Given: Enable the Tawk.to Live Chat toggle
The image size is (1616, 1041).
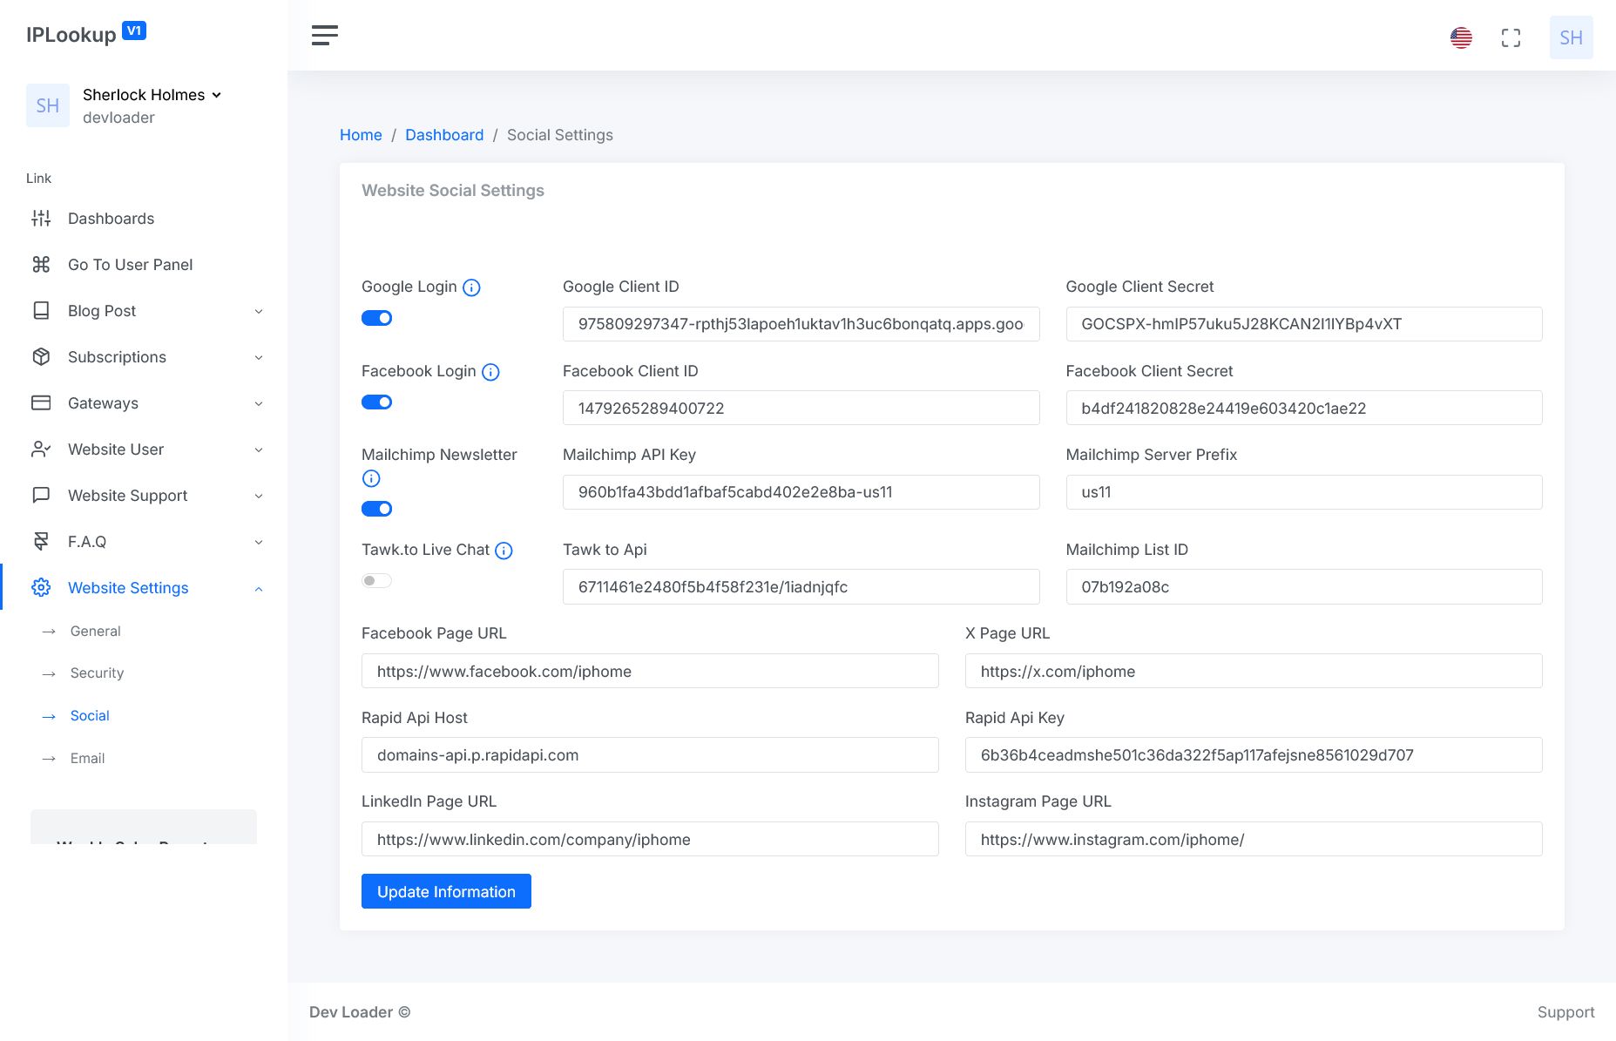Looking at the screenshot, I should (376, 581).
